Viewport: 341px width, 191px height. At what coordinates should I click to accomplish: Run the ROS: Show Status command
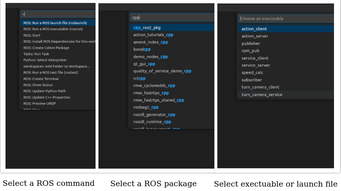(38, 85)
